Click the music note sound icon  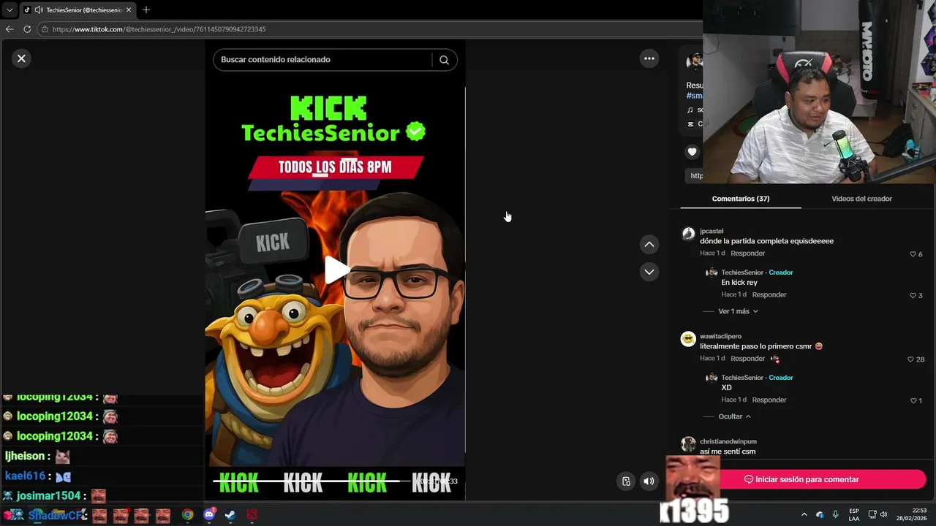[690, 110]
